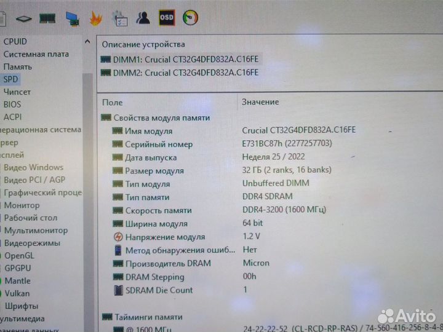
Task: Select the DIMM2 Crucial module row
Action: [x=180, y=73]
